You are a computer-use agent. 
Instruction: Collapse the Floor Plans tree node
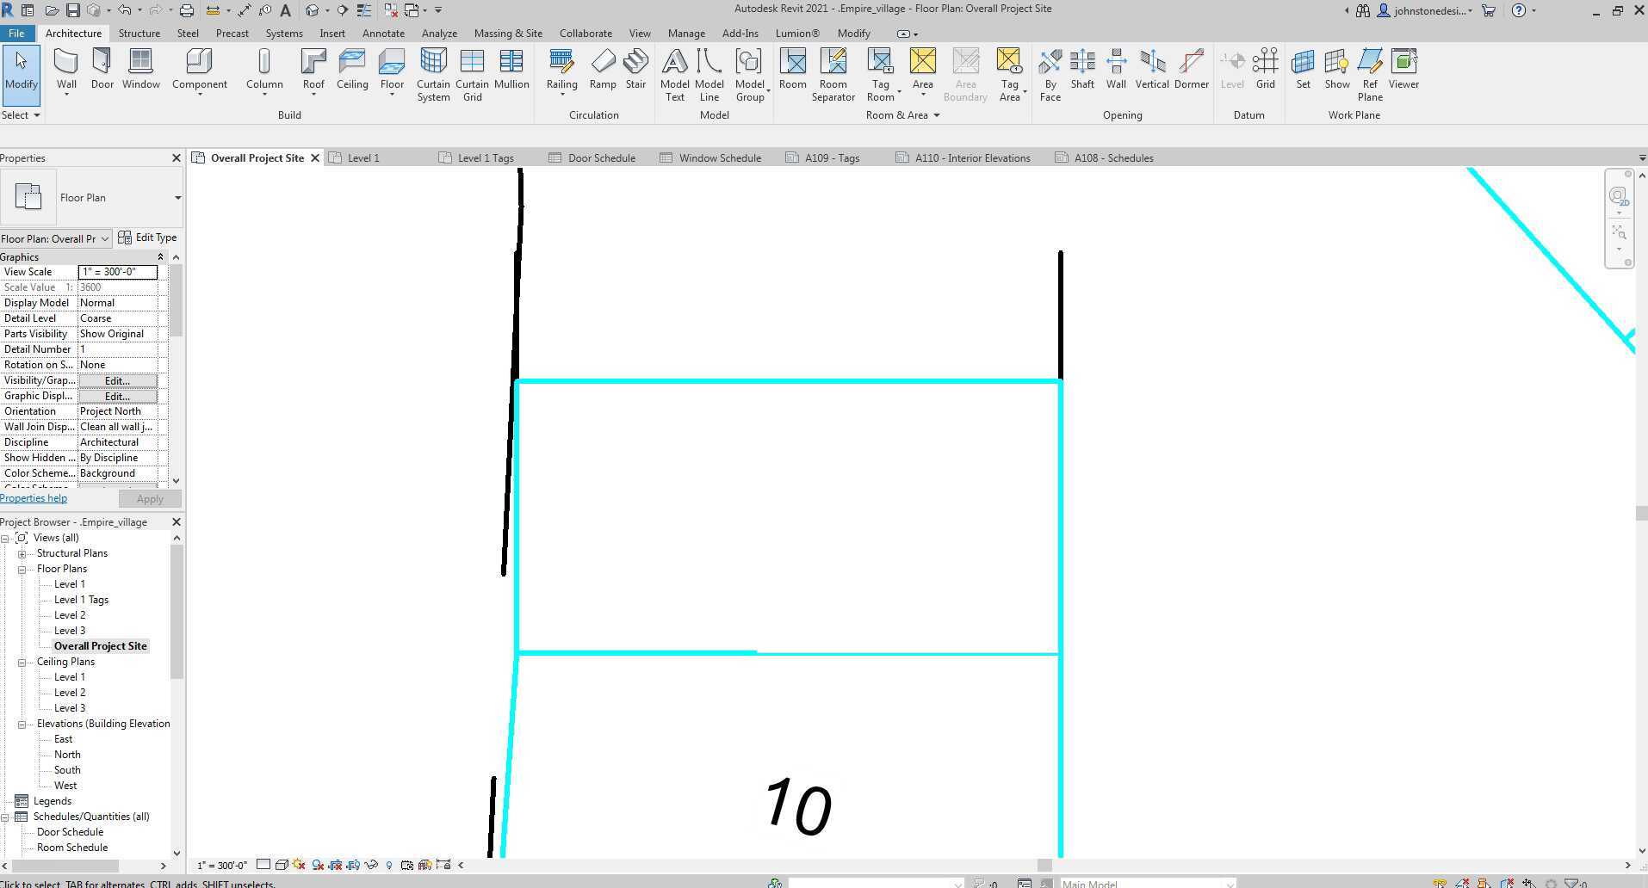[x=22, y=569]
